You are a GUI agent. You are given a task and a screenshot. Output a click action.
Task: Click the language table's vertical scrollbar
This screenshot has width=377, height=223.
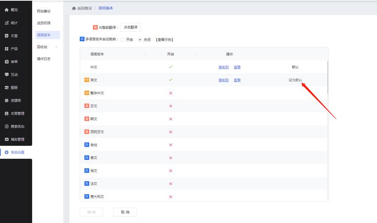tap(327, 78)
